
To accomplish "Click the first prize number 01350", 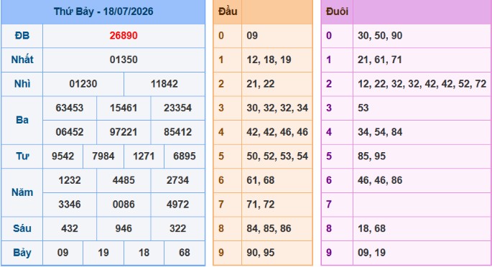I will tap(124, 60).
